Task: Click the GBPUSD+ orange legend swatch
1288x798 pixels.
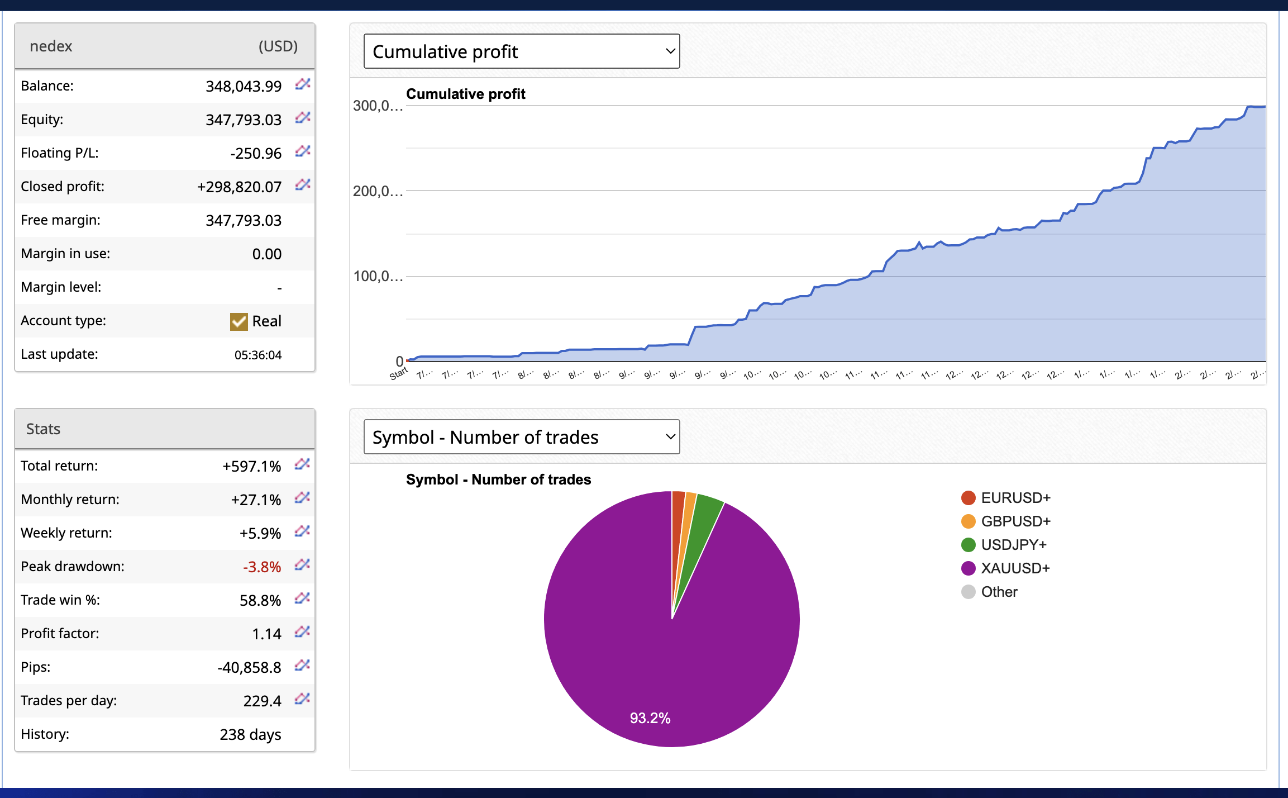Action: [x=968, y=521]
